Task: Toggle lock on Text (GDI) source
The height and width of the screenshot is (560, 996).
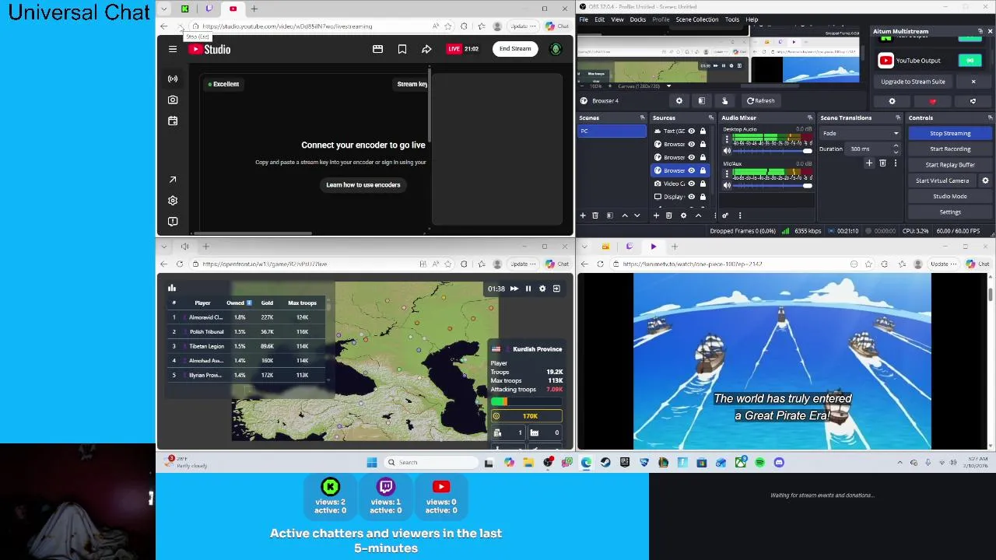Action: (703, 131)
